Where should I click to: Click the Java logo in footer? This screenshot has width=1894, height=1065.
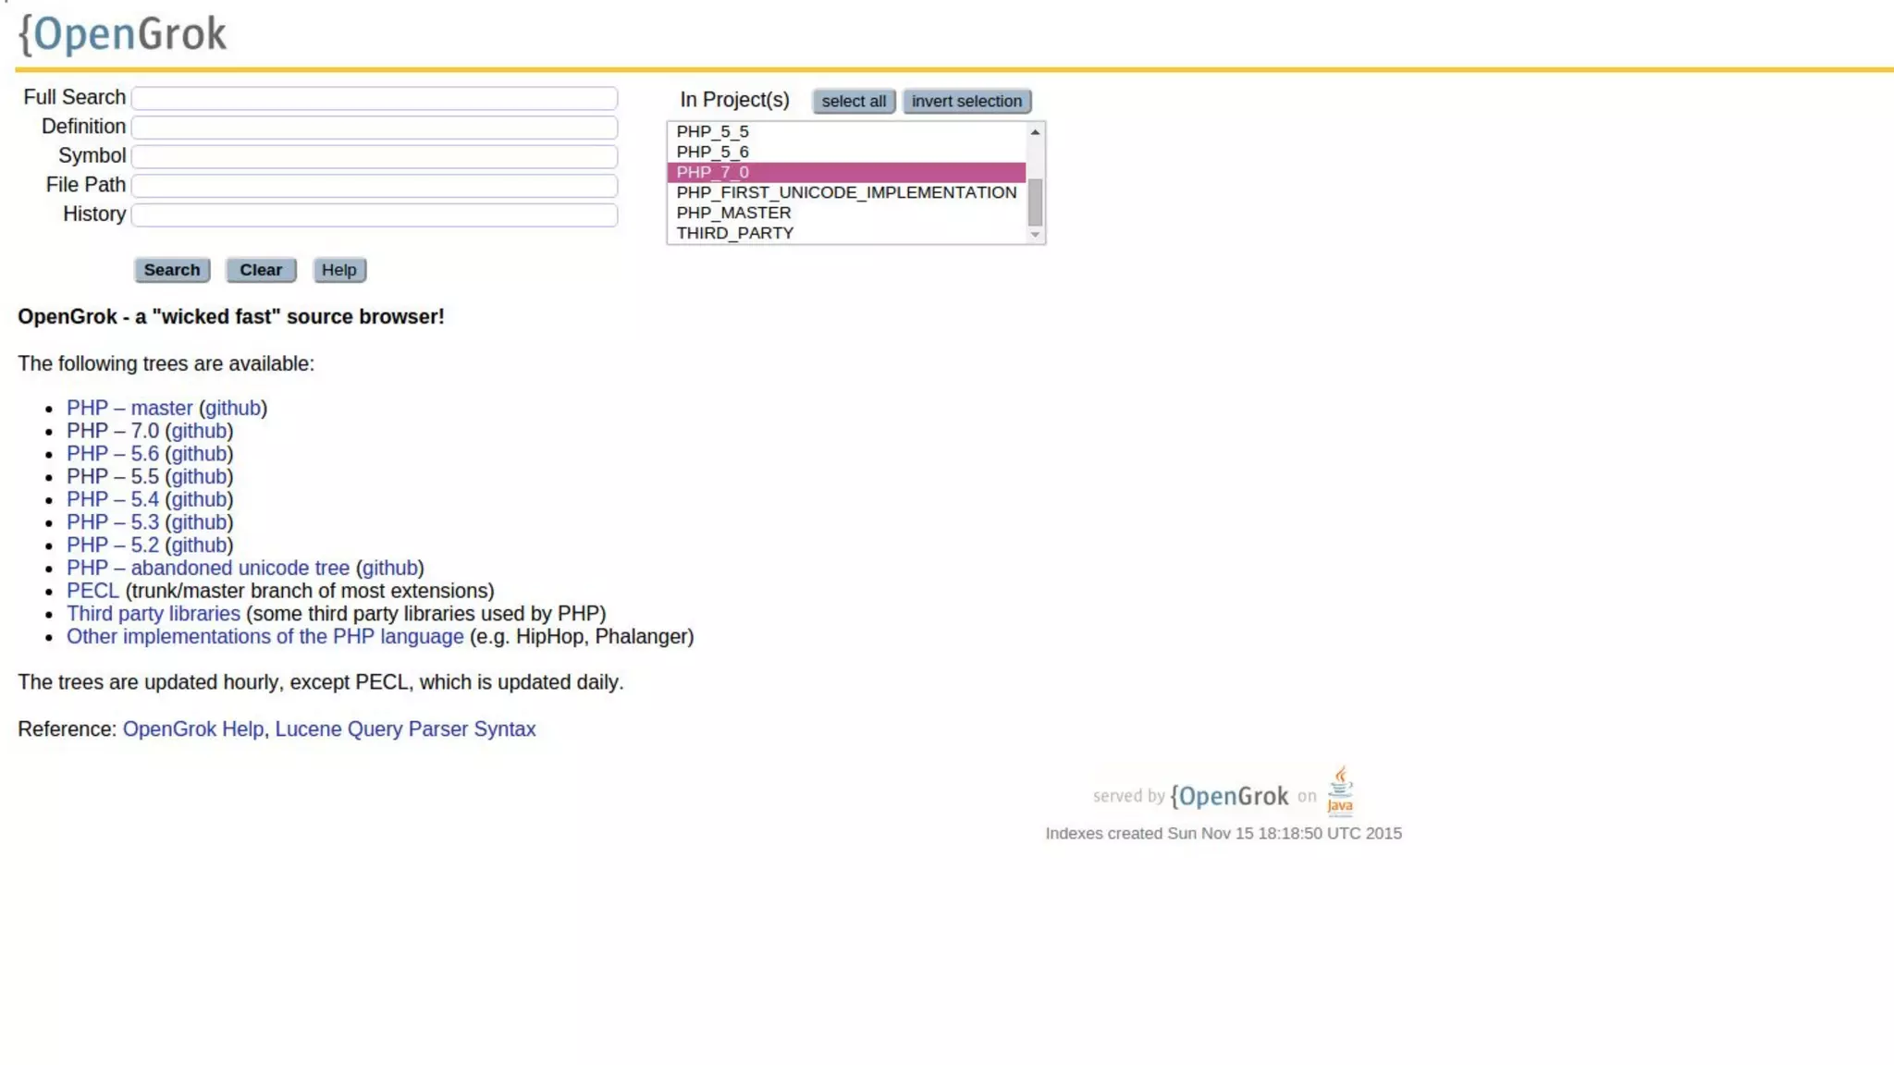1340,791
